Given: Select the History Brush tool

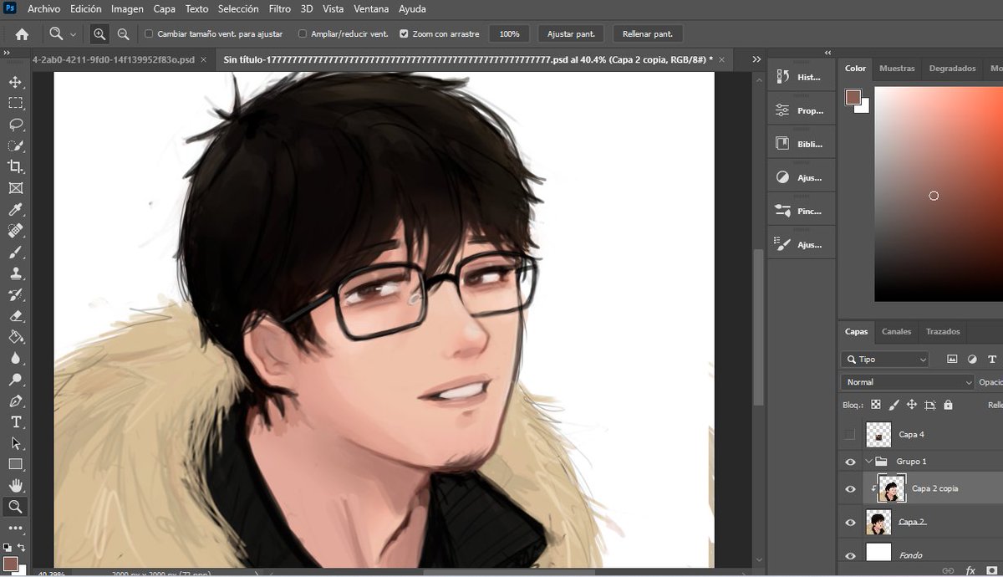Looking at the screenshot, I should tap(15, 294).
